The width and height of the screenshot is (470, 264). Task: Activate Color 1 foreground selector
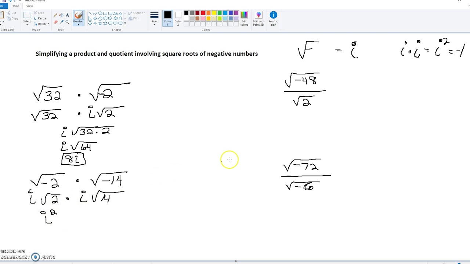167,18
